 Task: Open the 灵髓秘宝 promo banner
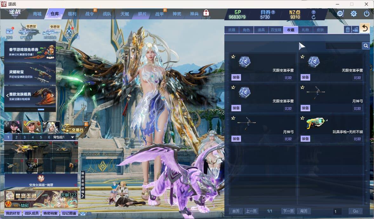point(30,74)
